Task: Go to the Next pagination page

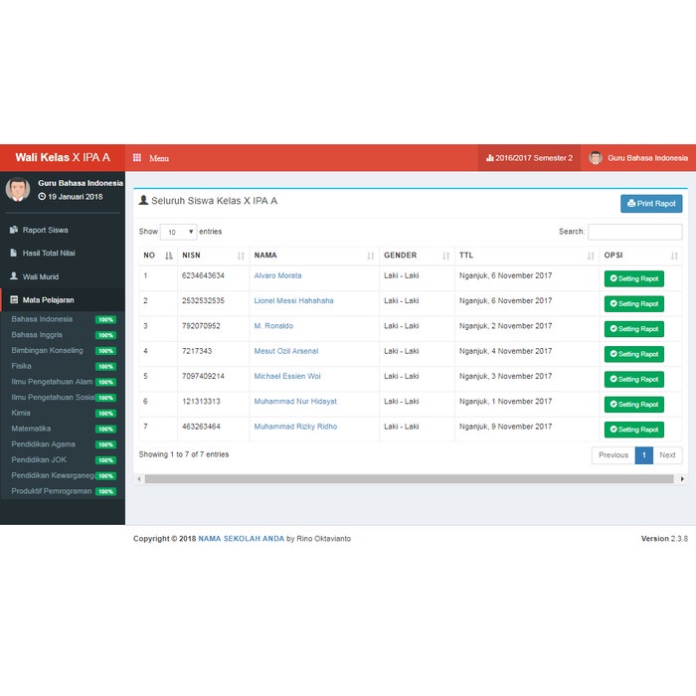Action: point(667,455)
